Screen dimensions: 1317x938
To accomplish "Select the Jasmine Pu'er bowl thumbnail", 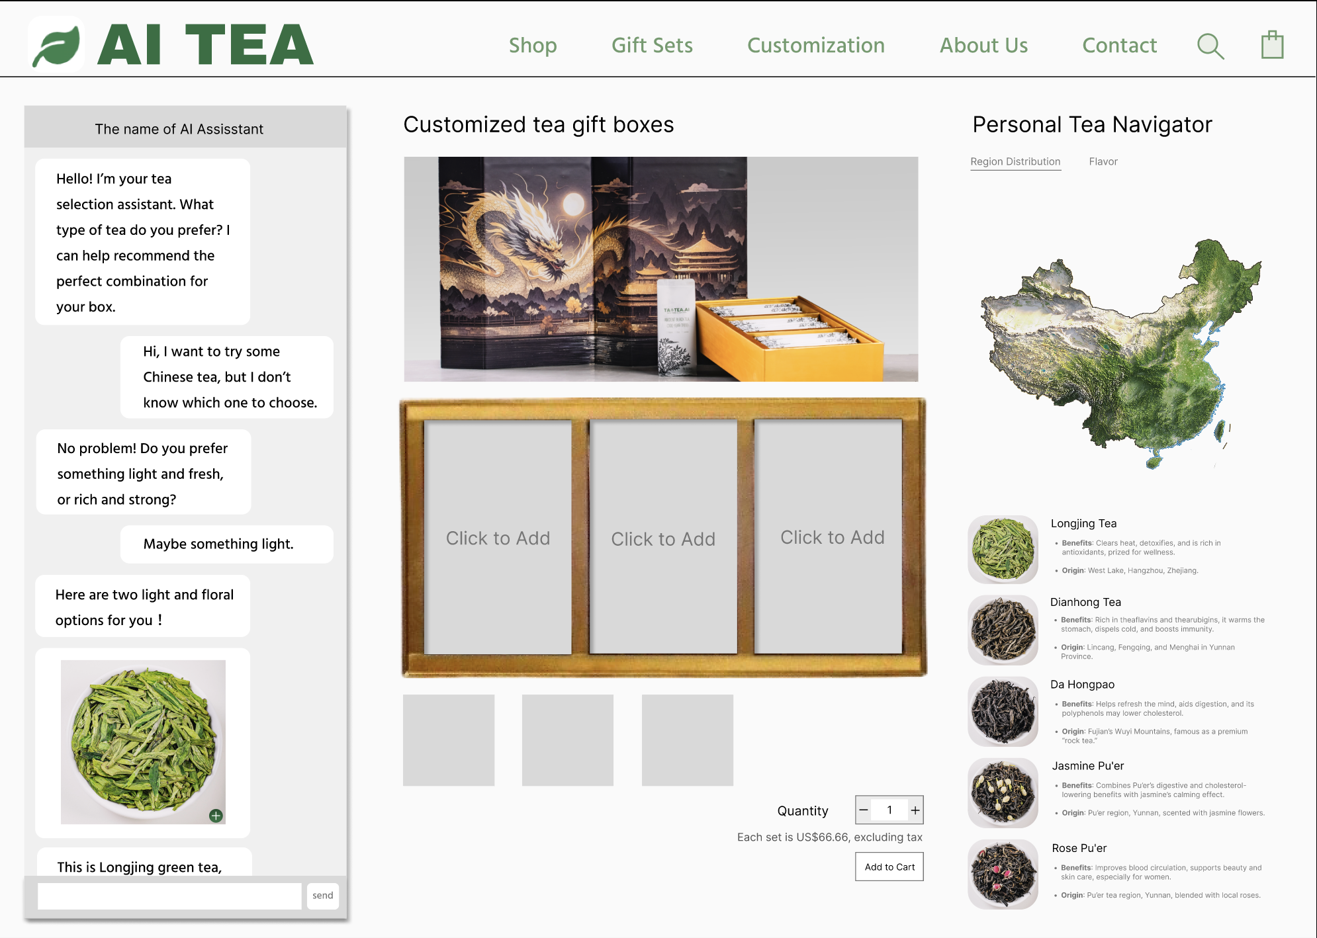I will point(1003,793).
